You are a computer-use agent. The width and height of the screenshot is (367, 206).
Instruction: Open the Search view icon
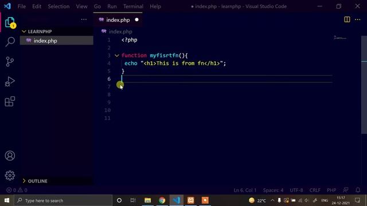coord(10,42)
